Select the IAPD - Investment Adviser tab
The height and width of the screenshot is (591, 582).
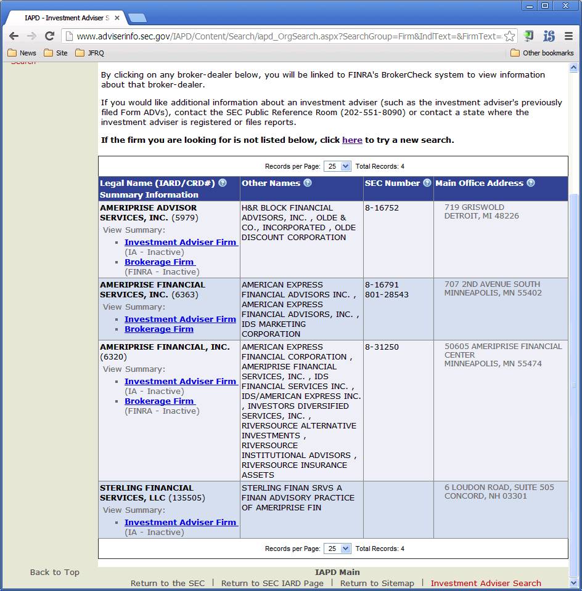pyautogui.click(x=67, y=18)
